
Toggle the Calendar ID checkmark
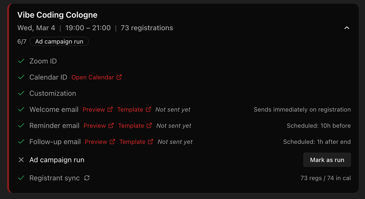(21, 77)
